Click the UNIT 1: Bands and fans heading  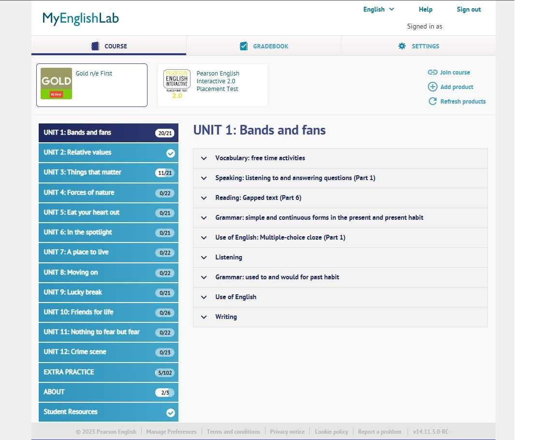point(259,130)
